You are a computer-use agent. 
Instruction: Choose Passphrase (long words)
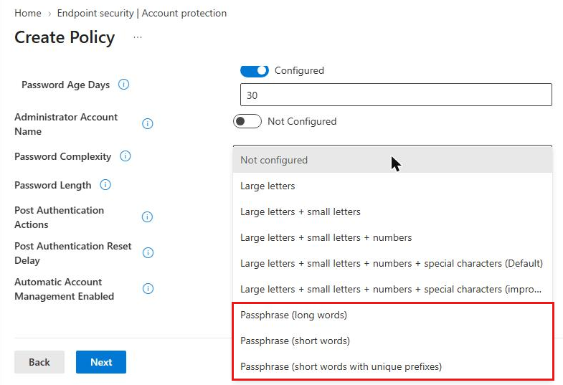point(392,315)
